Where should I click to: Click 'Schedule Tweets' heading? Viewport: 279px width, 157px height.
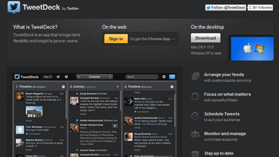click(222, 114)
